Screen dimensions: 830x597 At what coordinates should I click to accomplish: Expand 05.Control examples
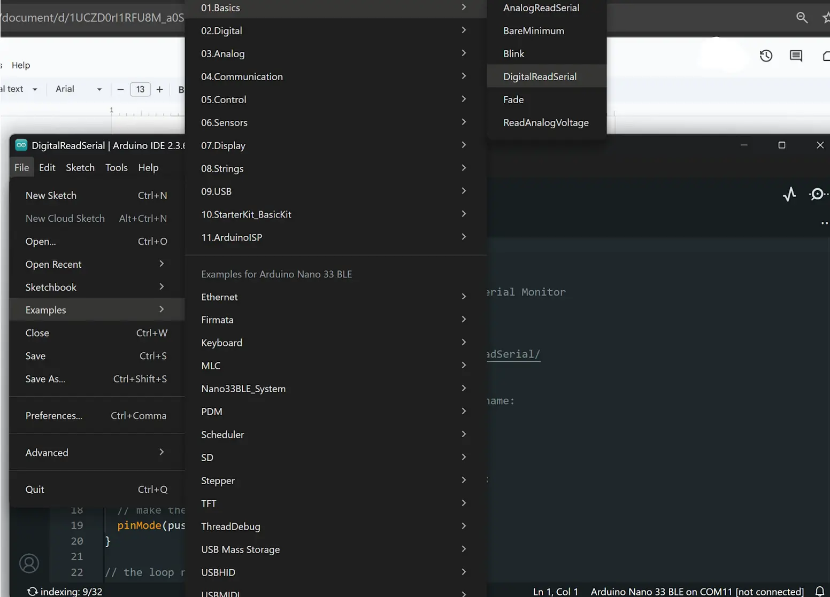[335, 100]
